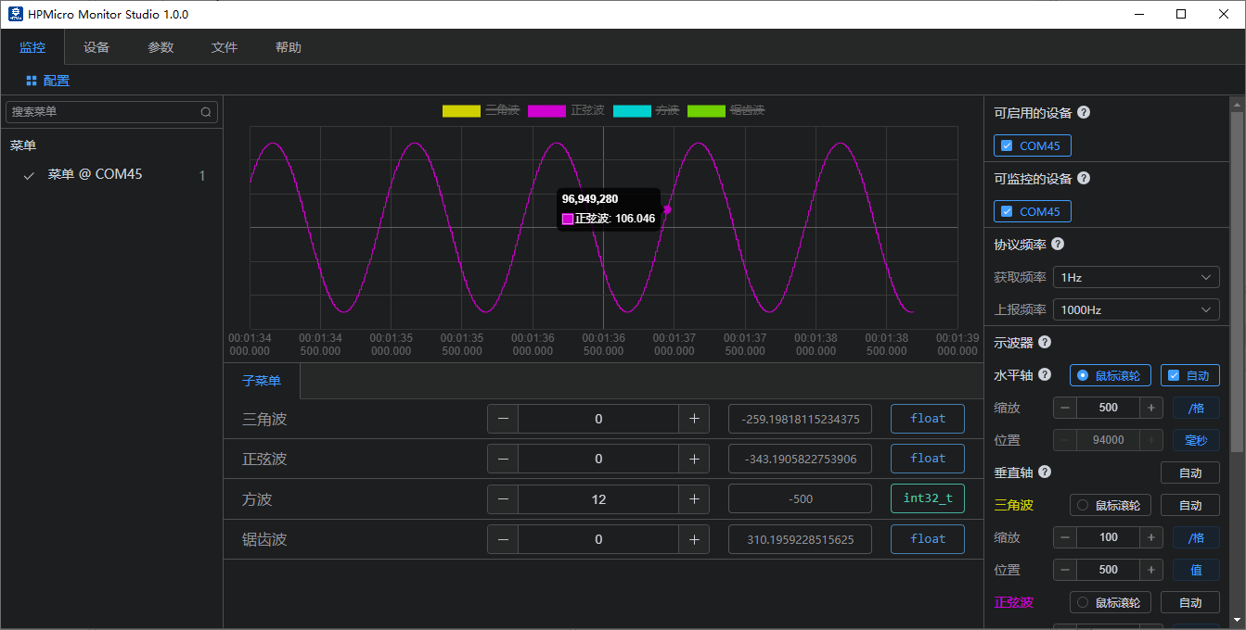This screenshot has height=630, width=1246.
Task: Switch to the 文件 tab
Action: (225, 47)
